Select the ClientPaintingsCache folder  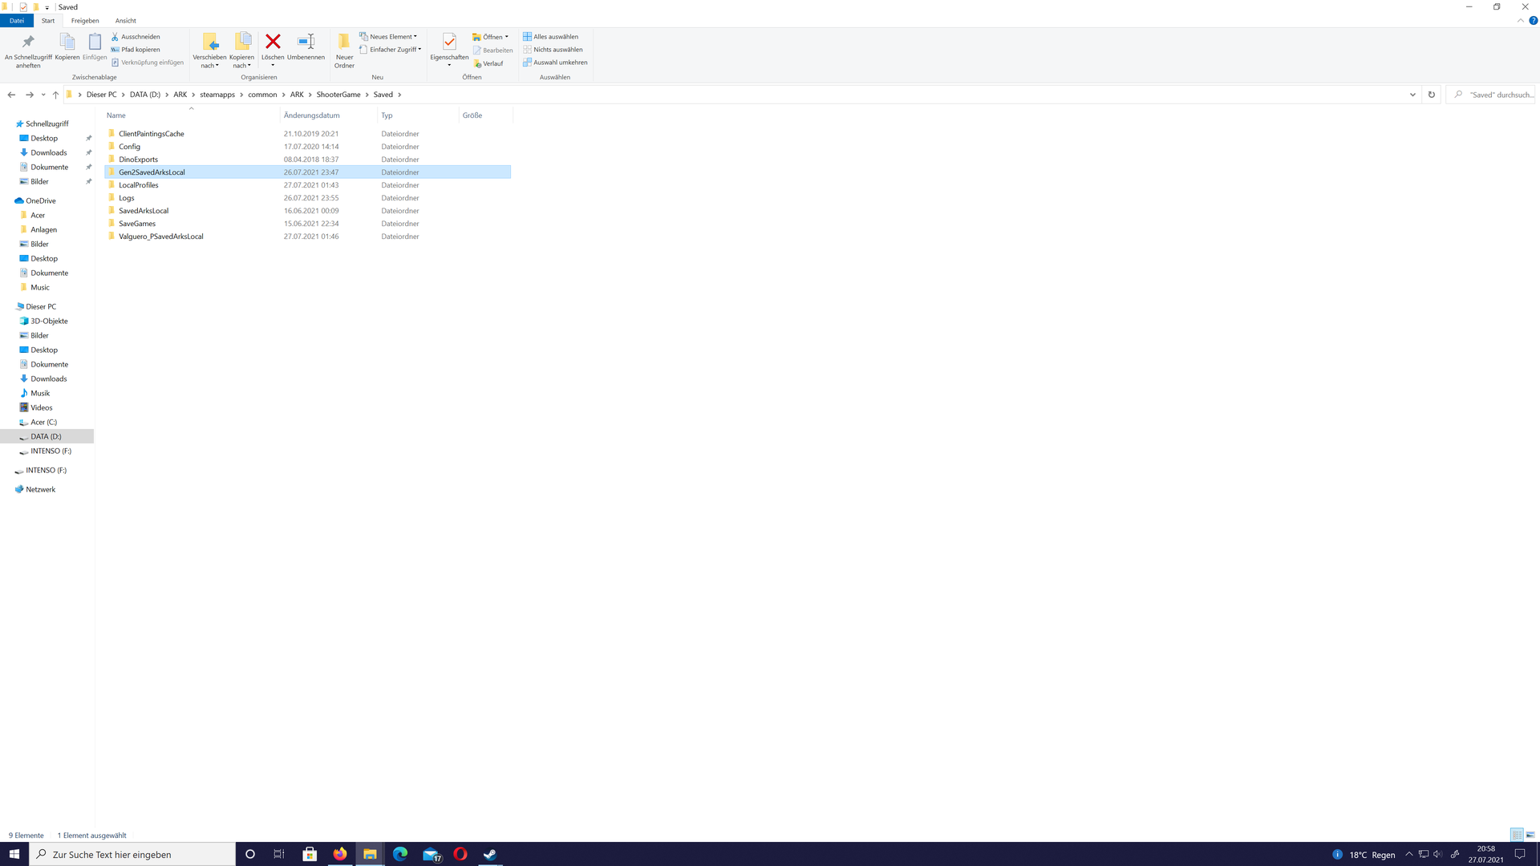pyautogui.click(x=307, y=134)
